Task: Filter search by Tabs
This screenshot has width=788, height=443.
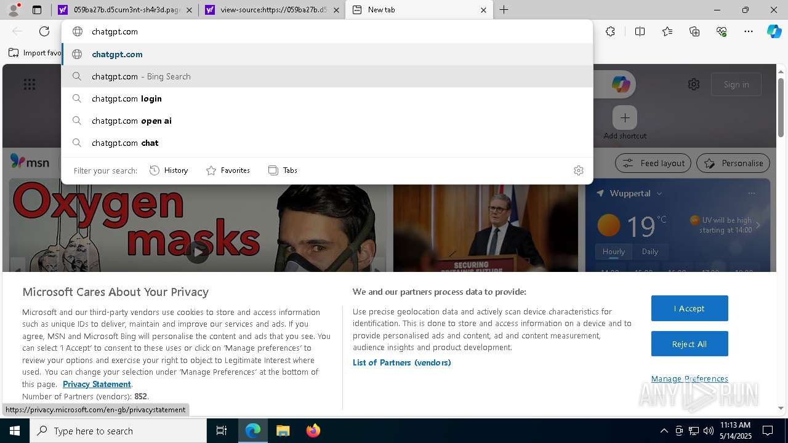Action: (x=283, y=170)
